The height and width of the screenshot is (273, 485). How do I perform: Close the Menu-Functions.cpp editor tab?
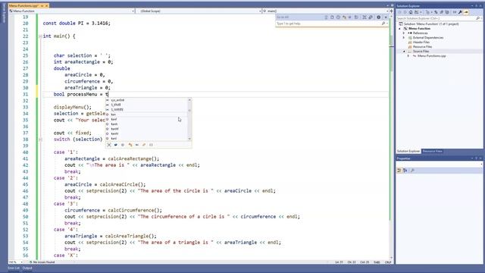[x=47, y=5]
